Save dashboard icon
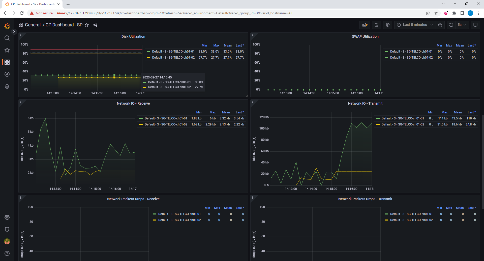 (377, 25)
